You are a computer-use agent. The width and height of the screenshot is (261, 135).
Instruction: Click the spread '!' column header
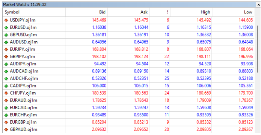[160, 12]
